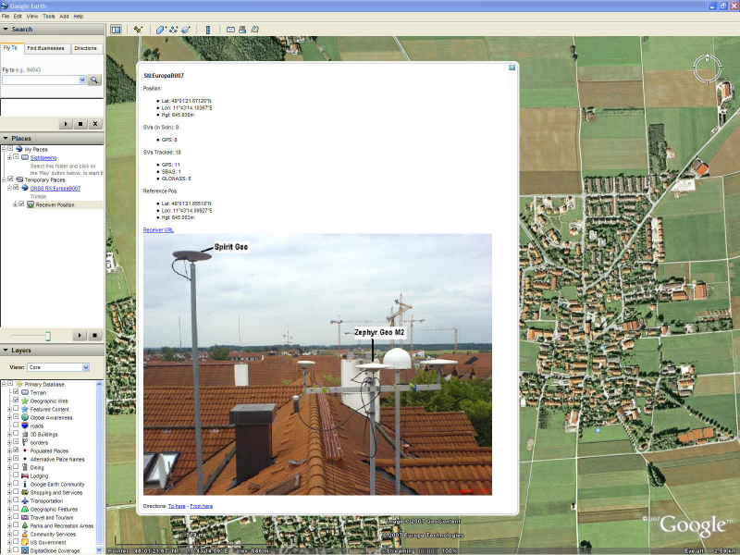Enable the roads layer checkbox
Viewport: 740px width, 555px height.
[x=16, y=425]
